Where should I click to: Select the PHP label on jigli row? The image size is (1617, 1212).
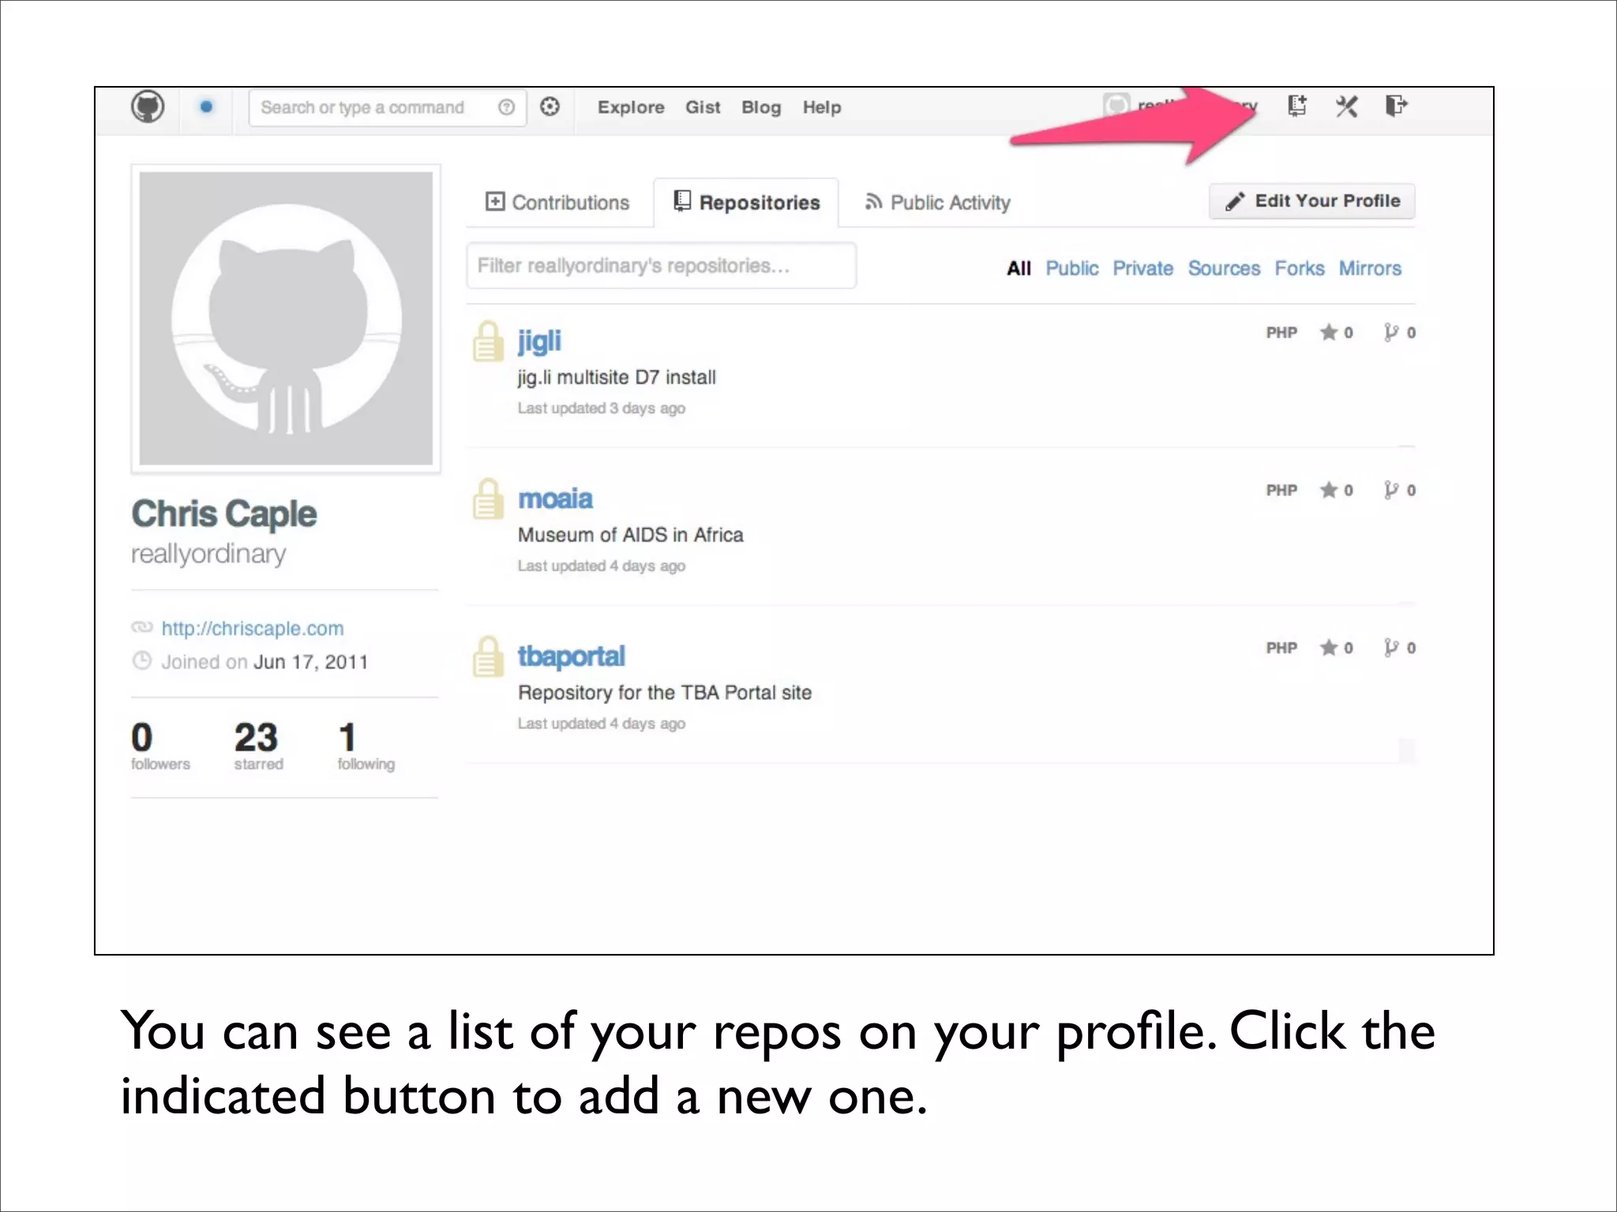pyautogui.click(x=1281, y=332)
